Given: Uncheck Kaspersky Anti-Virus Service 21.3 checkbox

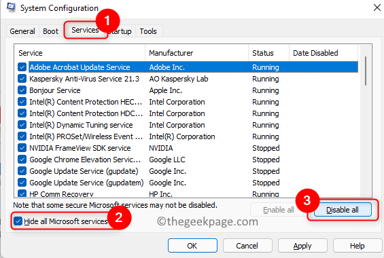Looking at the screenshot, I should 22,79.
